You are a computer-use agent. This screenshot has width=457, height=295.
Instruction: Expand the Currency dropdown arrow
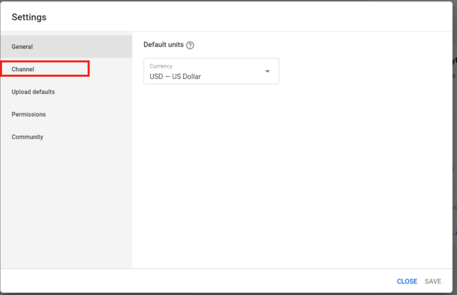coord(267,71)
